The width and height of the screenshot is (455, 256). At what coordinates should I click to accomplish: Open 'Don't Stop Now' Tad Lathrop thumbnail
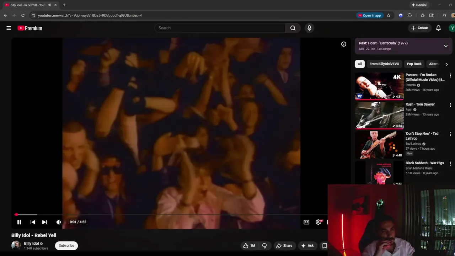[x=379, y=145]
